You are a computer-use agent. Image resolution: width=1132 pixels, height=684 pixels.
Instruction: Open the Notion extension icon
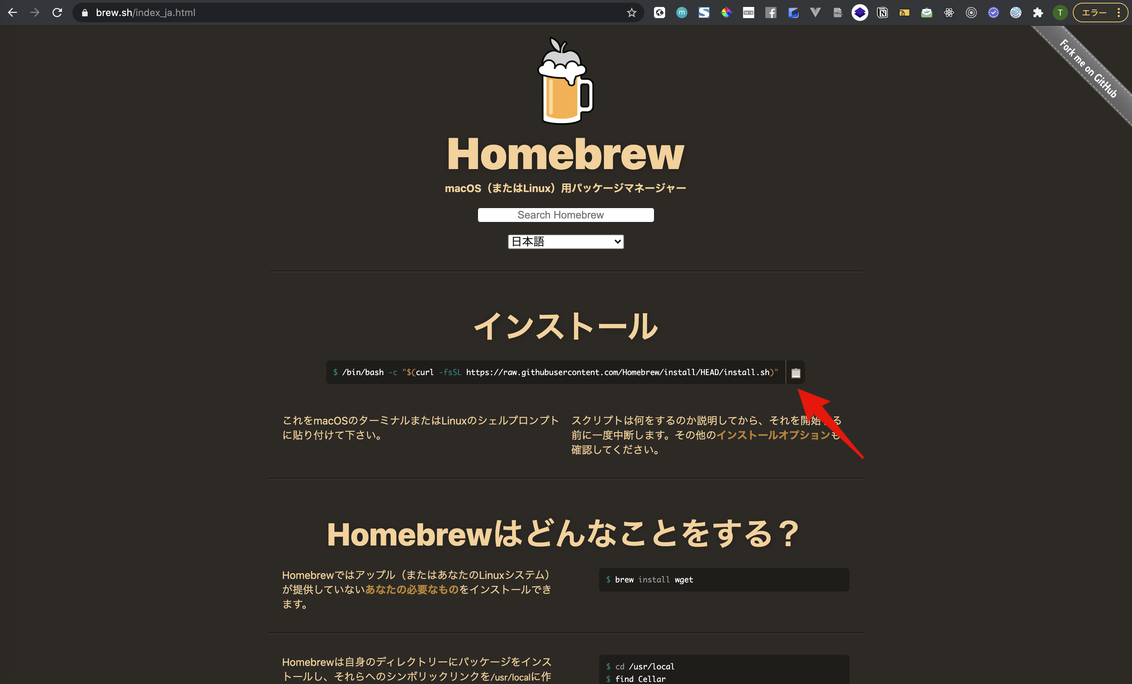pos(882,13)
